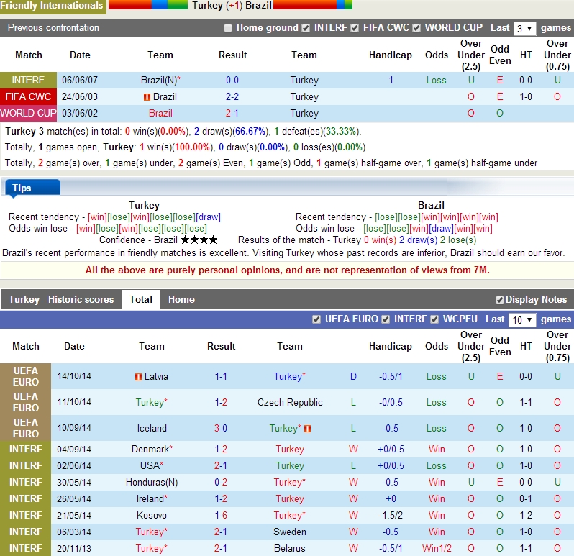574x556 pixels.
Task: Click the date 04/09/14
Action: coord(74,449)
